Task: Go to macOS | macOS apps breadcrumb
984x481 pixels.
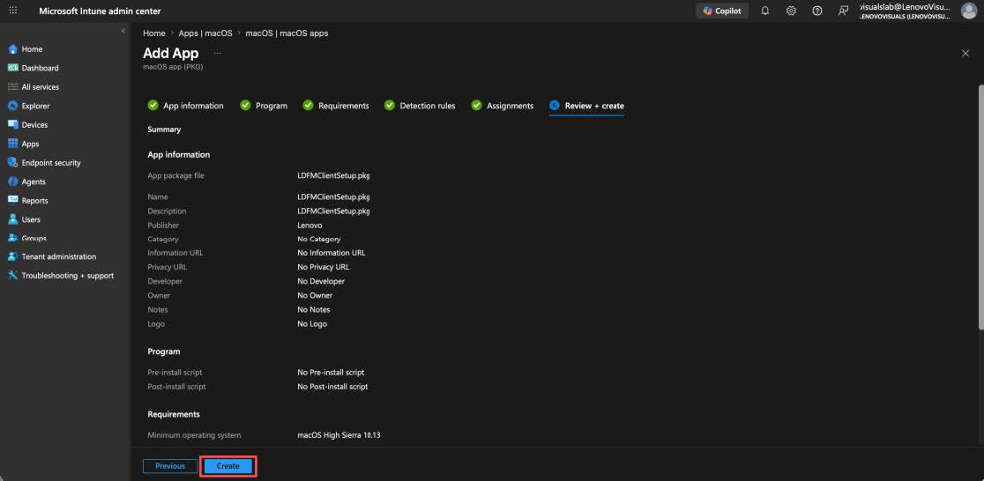Action: coord(287,33)
